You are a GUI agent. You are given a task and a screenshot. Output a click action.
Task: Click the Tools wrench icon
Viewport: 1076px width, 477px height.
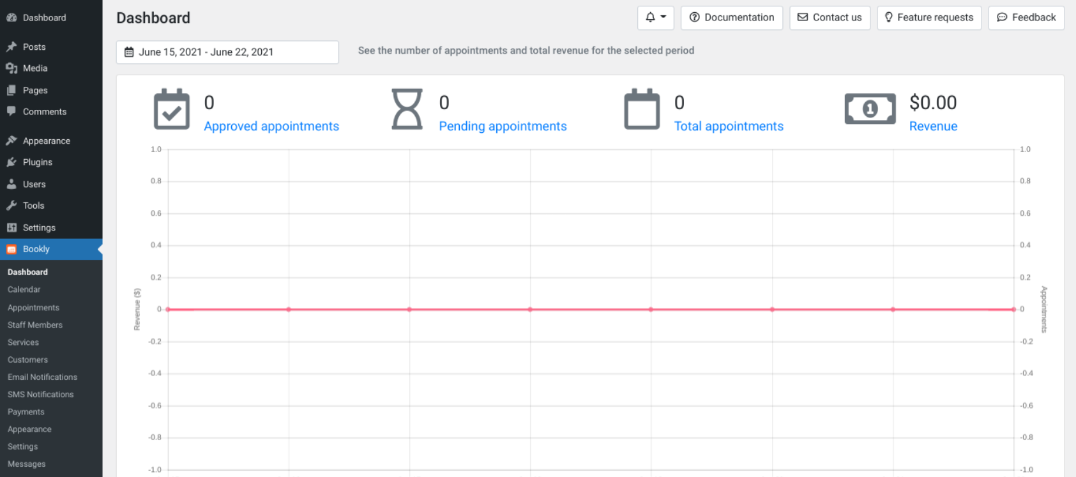(11, 206)
